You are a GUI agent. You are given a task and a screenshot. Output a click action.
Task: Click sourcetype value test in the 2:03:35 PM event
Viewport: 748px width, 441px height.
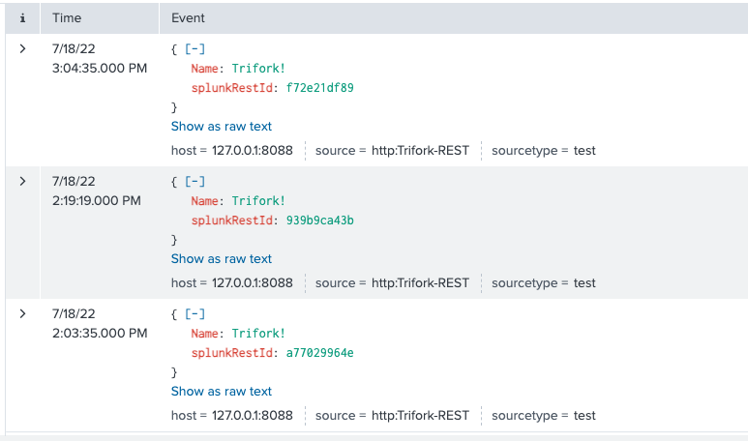[x=584, y=416]
